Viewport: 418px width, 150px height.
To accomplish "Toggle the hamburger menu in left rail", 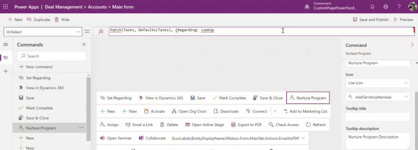I will (x=6, y=45).
